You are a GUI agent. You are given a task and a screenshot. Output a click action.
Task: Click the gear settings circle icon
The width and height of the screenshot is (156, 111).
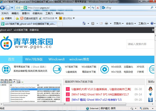pyautogui.click(x=105, y=69)
